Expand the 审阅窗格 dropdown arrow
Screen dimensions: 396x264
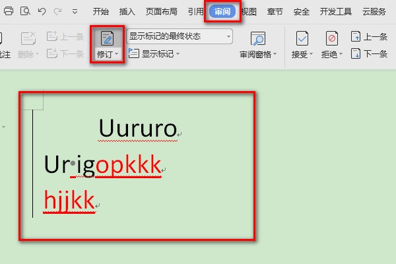pos(275,54)
